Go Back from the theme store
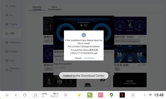The height and width of the screenshot is (99, 166). point(11,6)
